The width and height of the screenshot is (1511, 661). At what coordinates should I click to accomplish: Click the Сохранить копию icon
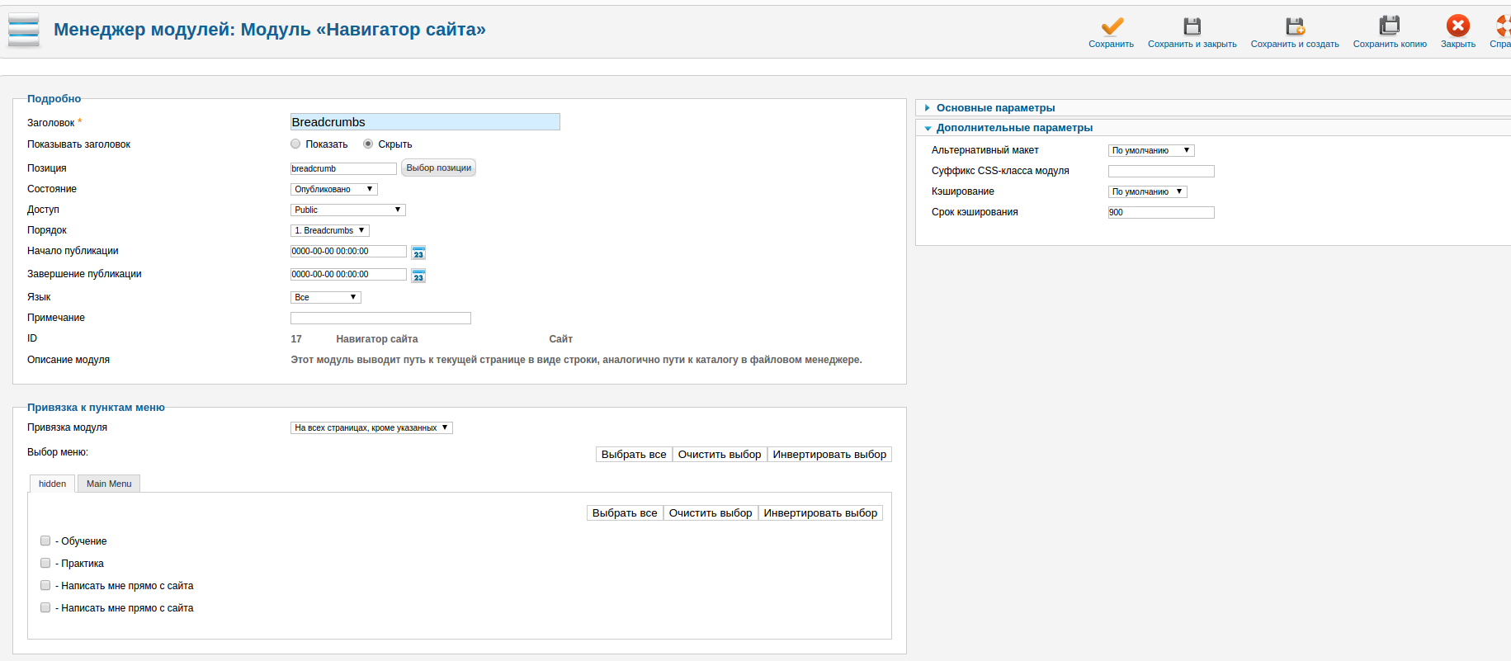pos(1390,26)
